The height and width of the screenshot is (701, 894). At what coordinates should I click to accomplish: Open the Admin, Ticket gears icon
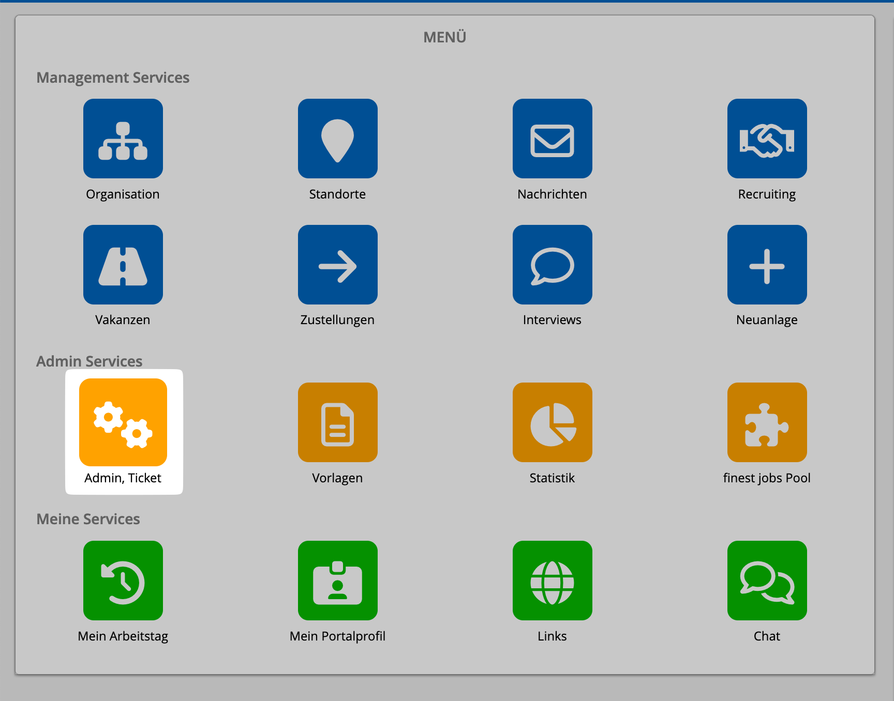coord(123,422)
